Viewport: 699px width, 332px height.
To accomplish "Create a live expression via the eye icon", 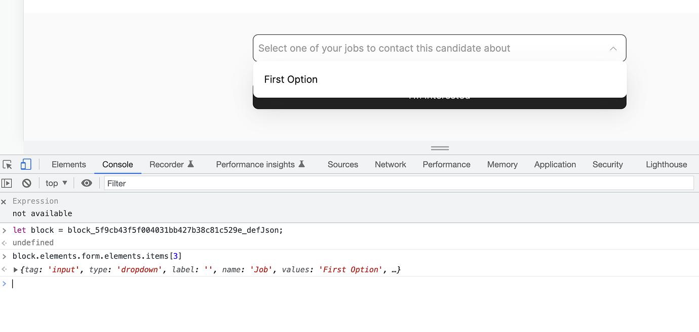I will 86,183.
